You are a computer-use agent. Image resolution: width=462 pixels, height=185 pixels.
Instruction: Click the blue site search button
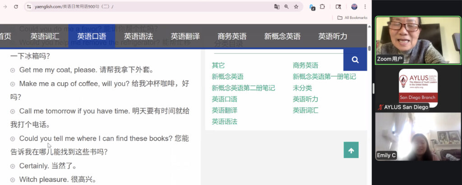[x=355, y=60]
